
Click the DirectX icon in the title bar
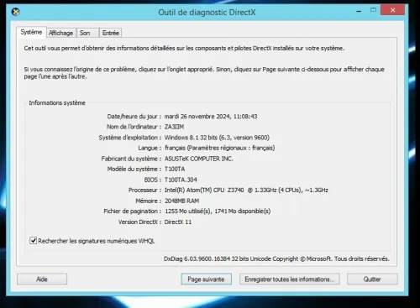(x=16, y=12)
